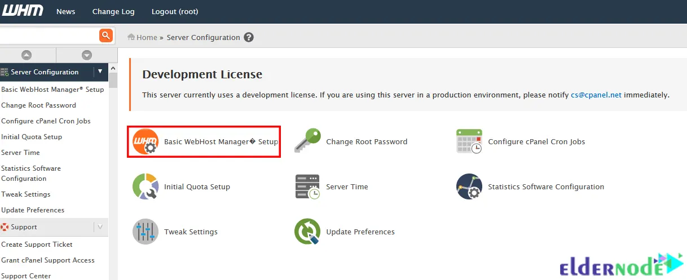Select Basic WebHost Manager Setup in sidebar

[52, 89]
